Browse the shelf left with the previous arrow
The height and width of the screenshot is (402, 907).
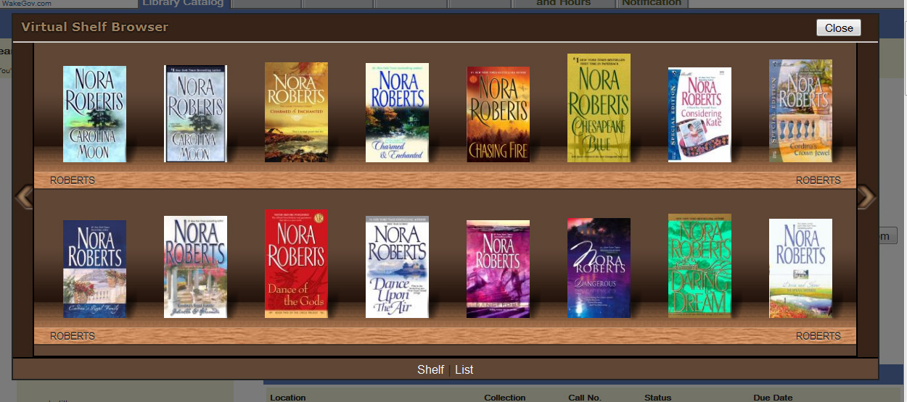pyautogui.click(x=24, y=197)
